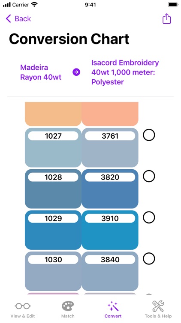Image resolution: width=181 pixels, height=323 pixels.
Task: Open the View & Edit glasses icon
Action: pos(23,306)
